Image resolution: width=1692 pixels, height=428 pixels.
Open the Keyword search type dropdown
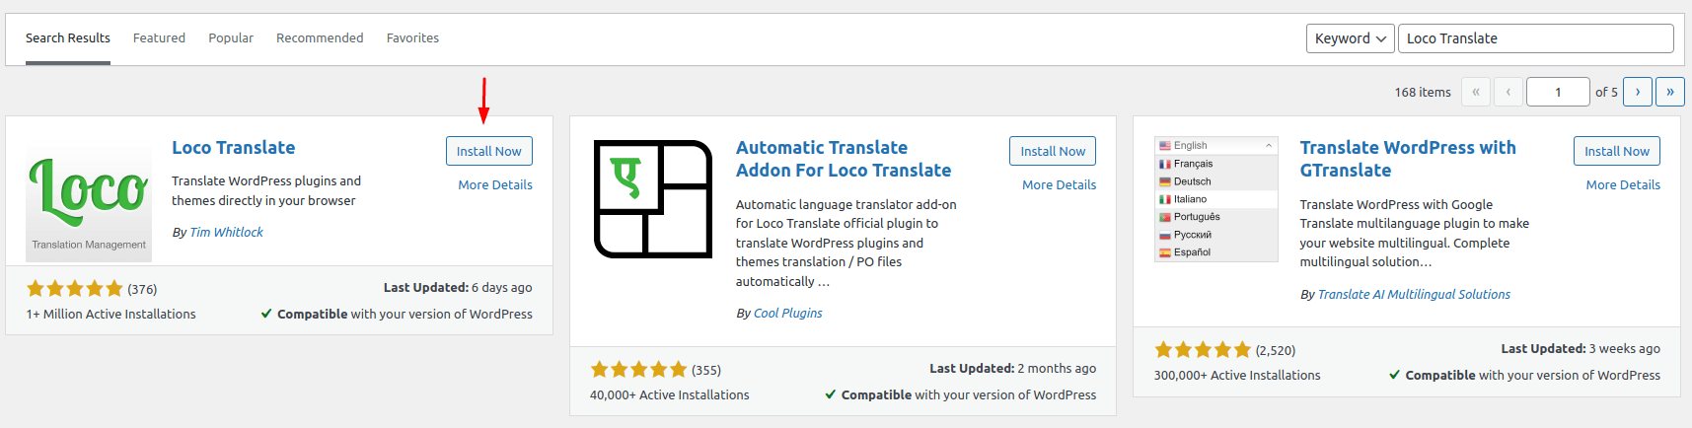[1350, 38]
